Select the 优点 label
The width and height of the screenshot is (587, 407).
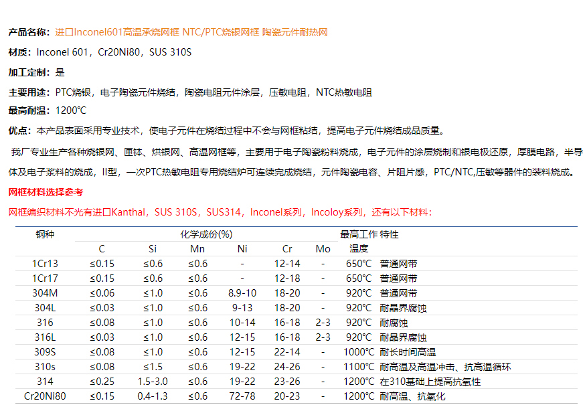19,131
